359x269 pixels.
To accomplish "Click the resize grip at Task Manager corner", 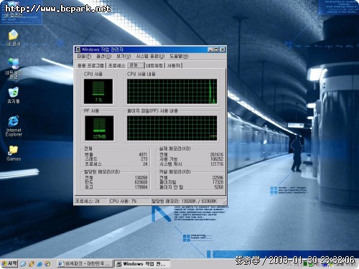I will pyautogui.click(x=224, y=202).
